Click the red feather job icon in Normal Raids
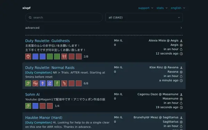208x130 pixels. pos(64,84)
